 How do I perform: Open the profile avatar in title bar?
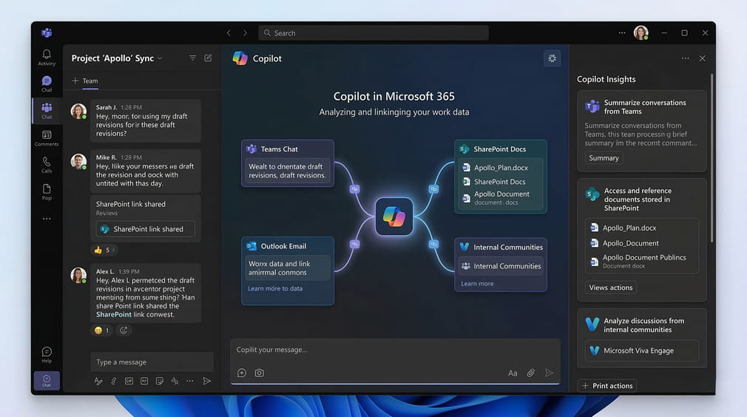coord(640,33)
